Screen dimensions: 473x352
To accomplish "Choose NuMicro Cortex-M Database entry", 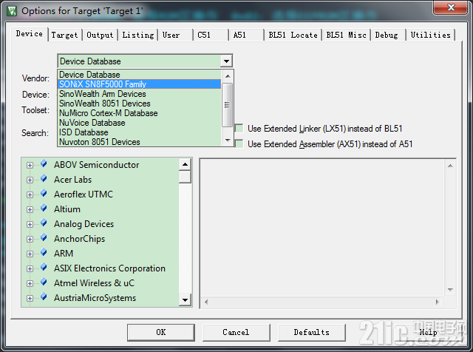I will point(140,113).
